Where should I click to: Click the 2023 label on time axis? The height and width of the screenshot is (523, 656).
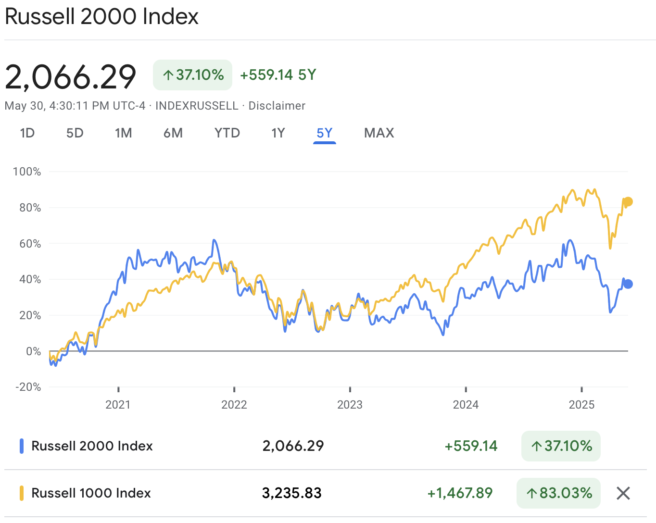coord(350,405)
